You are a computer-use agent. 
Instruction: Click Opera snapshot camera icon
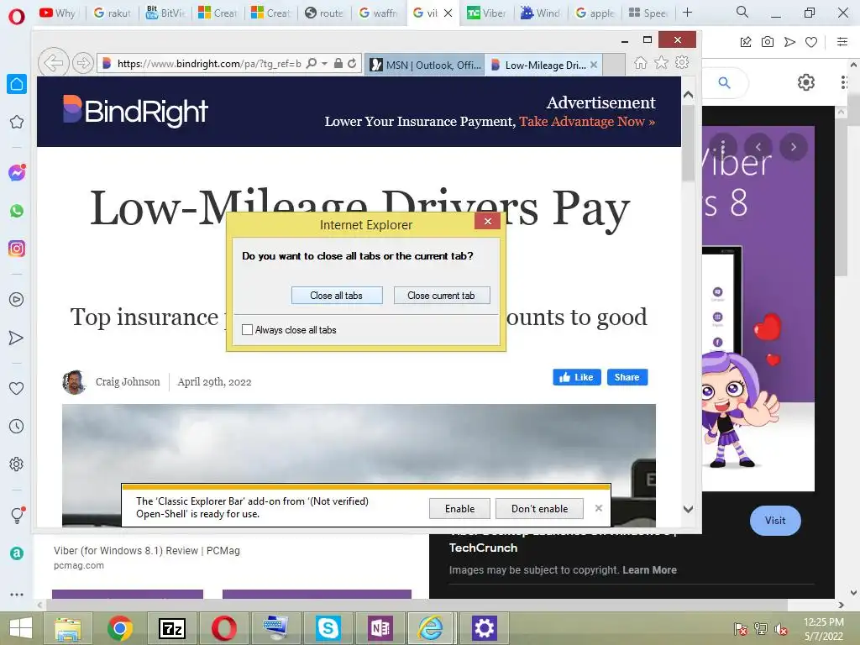tap(768, 42)
